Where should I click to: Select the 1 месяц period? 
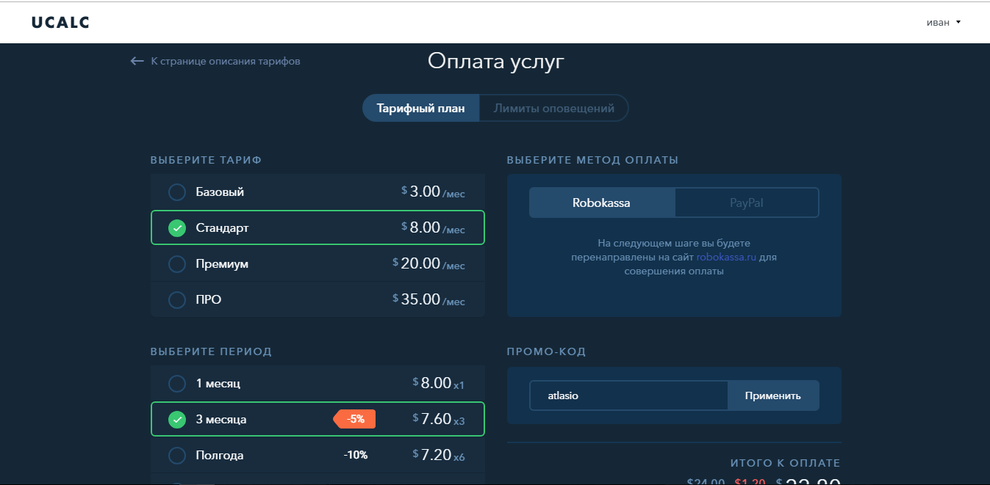click(177, 384)
